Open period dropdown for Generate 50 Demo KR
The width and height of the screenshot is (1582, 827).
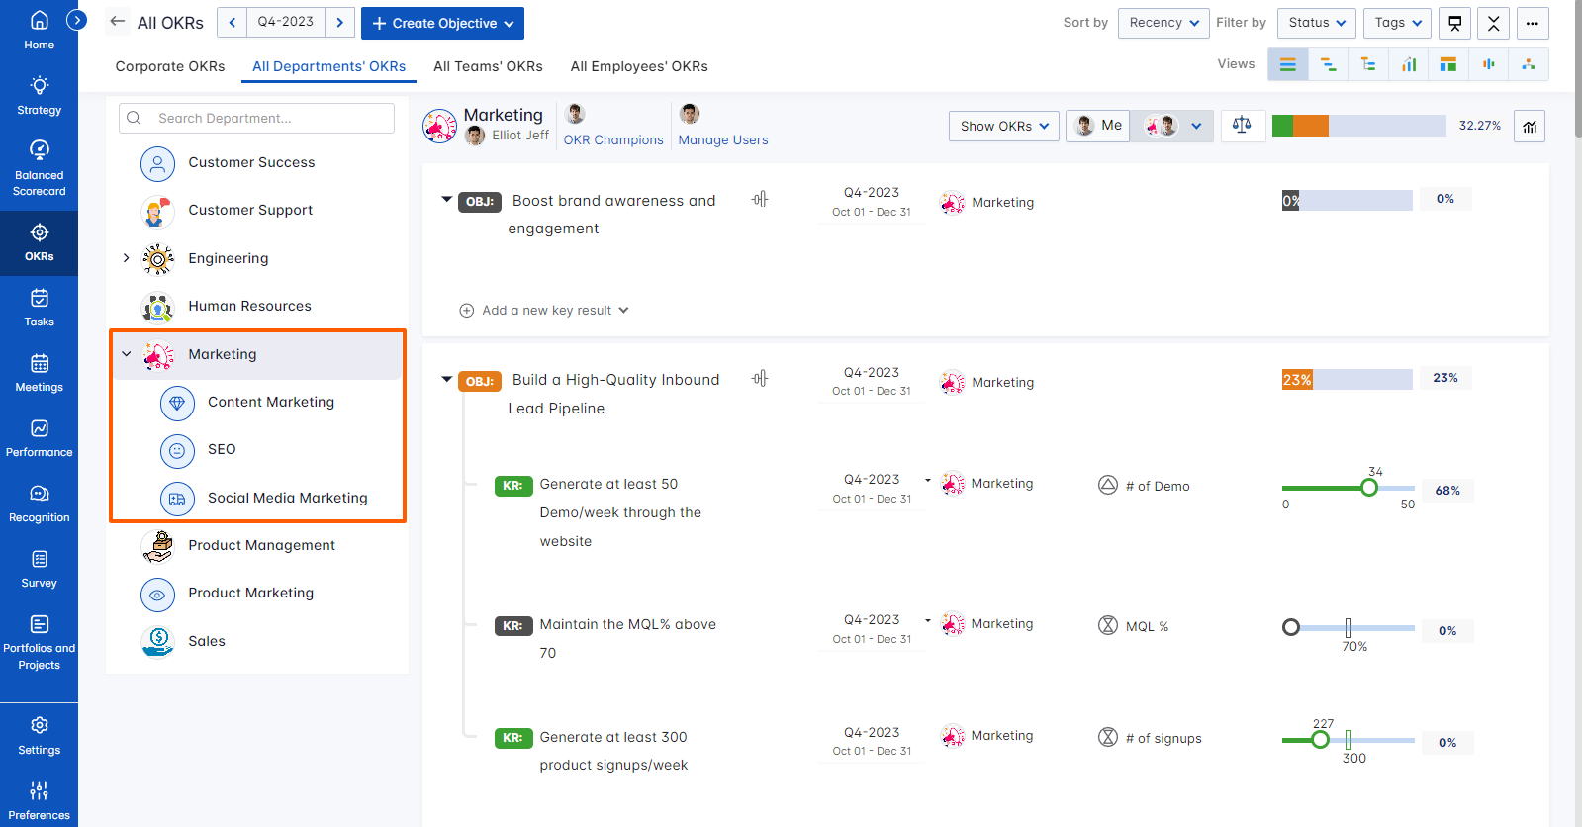pyautogui.click(x=927, y=480)
